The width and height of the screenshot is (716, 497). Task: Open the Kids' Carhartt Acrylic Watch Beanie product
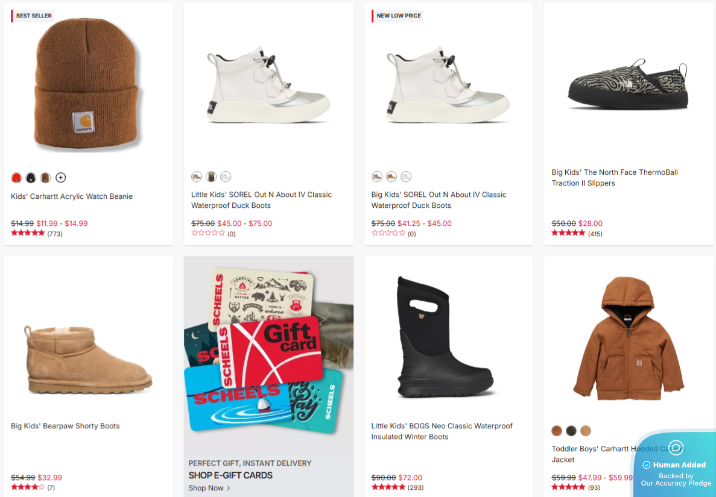pos(72,196)
